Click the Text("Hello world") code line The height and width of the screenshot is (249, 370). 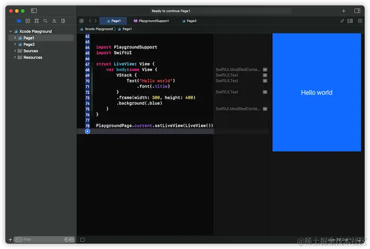[151, 81]
